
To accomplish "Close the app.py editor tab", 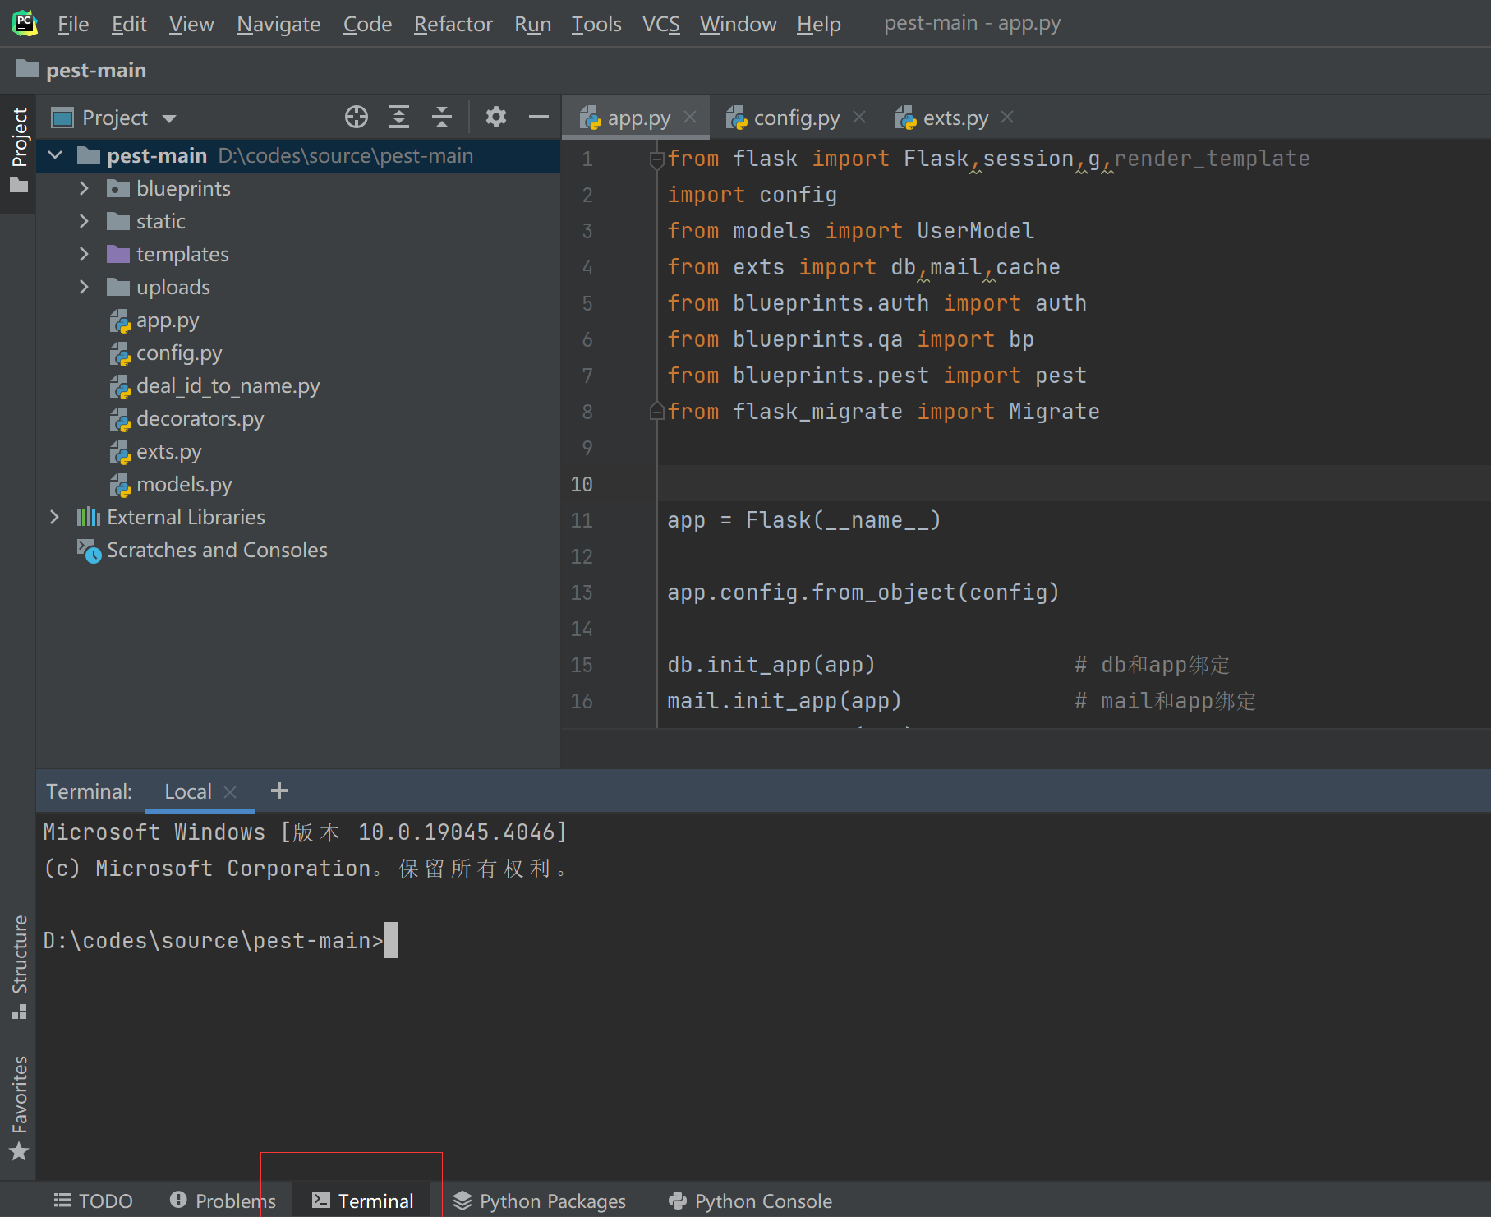I will tap(690, 118).
